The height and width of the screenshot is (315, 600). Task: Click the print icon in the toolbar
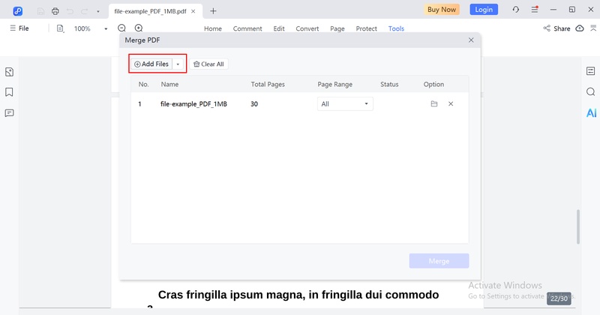[x=55, y=10]
